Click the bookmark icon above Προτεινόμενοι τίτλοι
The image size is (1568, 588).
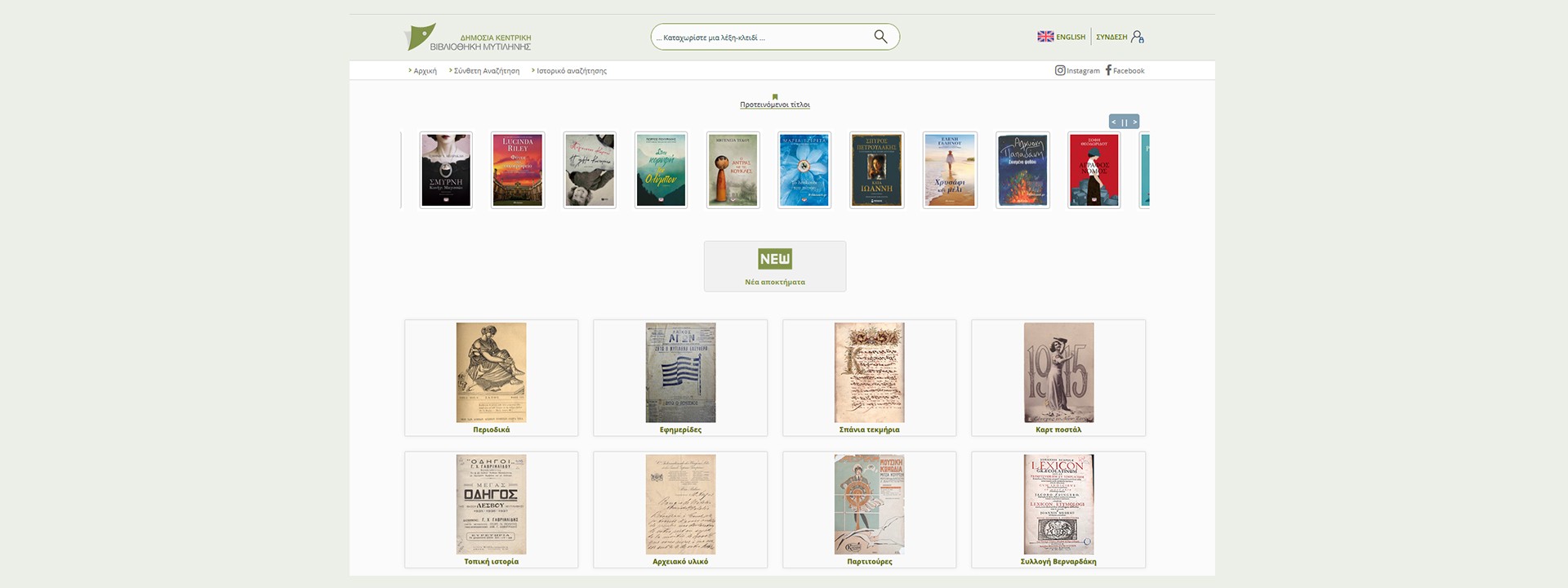775,96
